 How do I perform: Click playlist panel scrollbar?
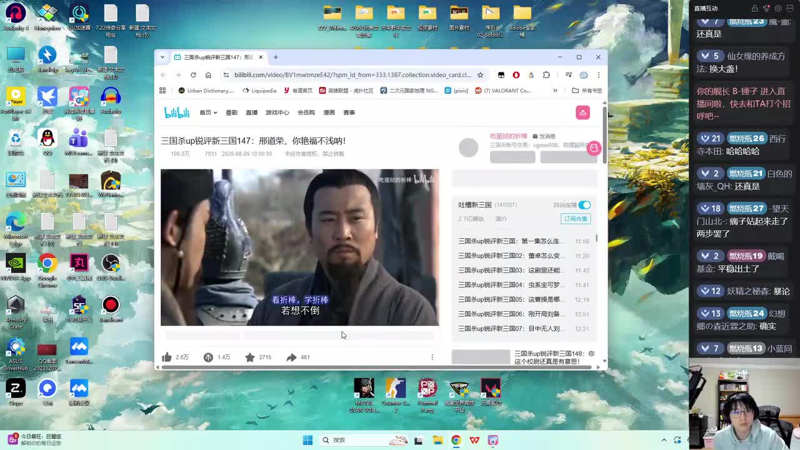coord(597,238)
